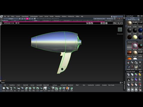Open the Render menu
Screen dimensions: 143x107
click(x=52, y=16)
